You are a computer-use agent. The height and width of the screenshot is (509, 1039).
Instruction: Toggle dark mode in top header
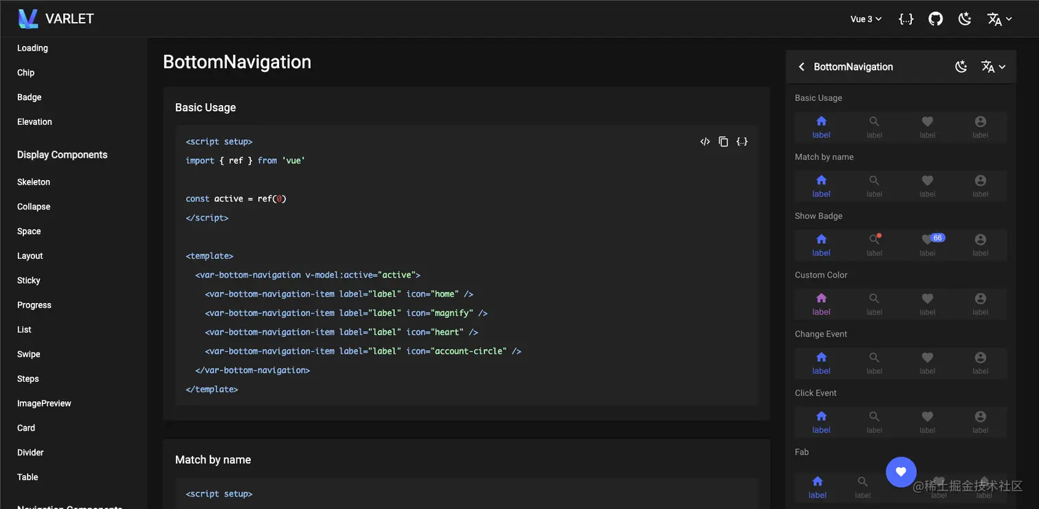(965, 19)
